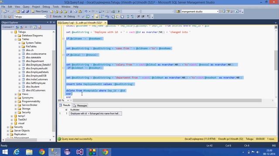This screenshot has height=156, width=279.
Task: Open the 'mangement studio' find combo box
Action: [x=200, y=12]
